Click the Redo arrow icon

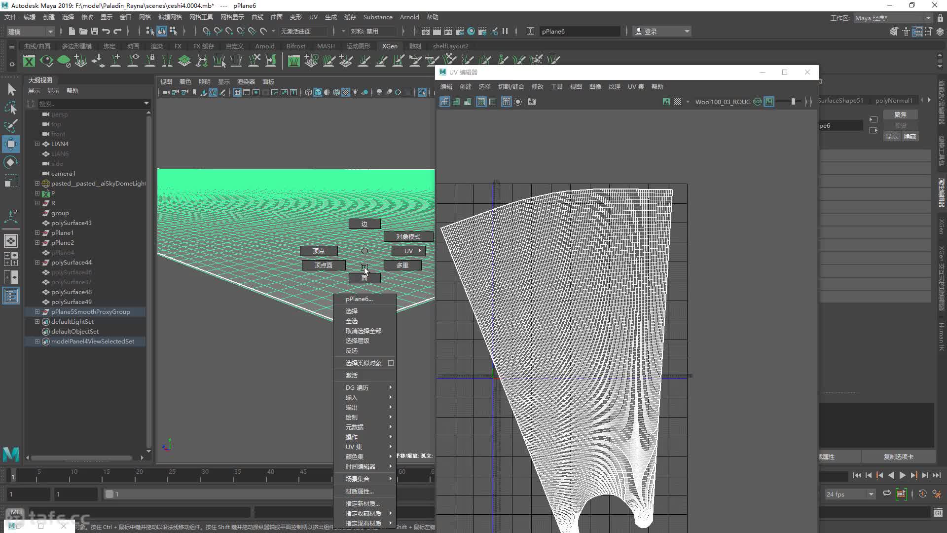click(x=117, y=31)
